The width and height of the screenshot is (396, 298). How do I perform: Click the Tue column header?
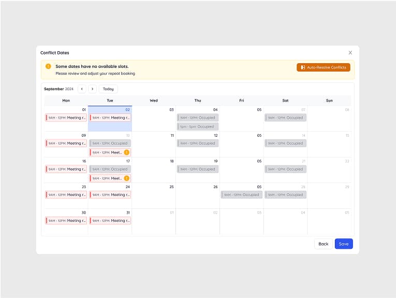(x=110, y=101)
